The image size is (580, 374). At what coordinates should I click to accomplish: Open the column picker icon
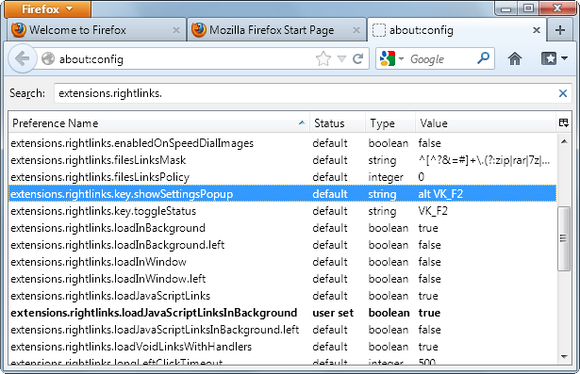(564, 122)
